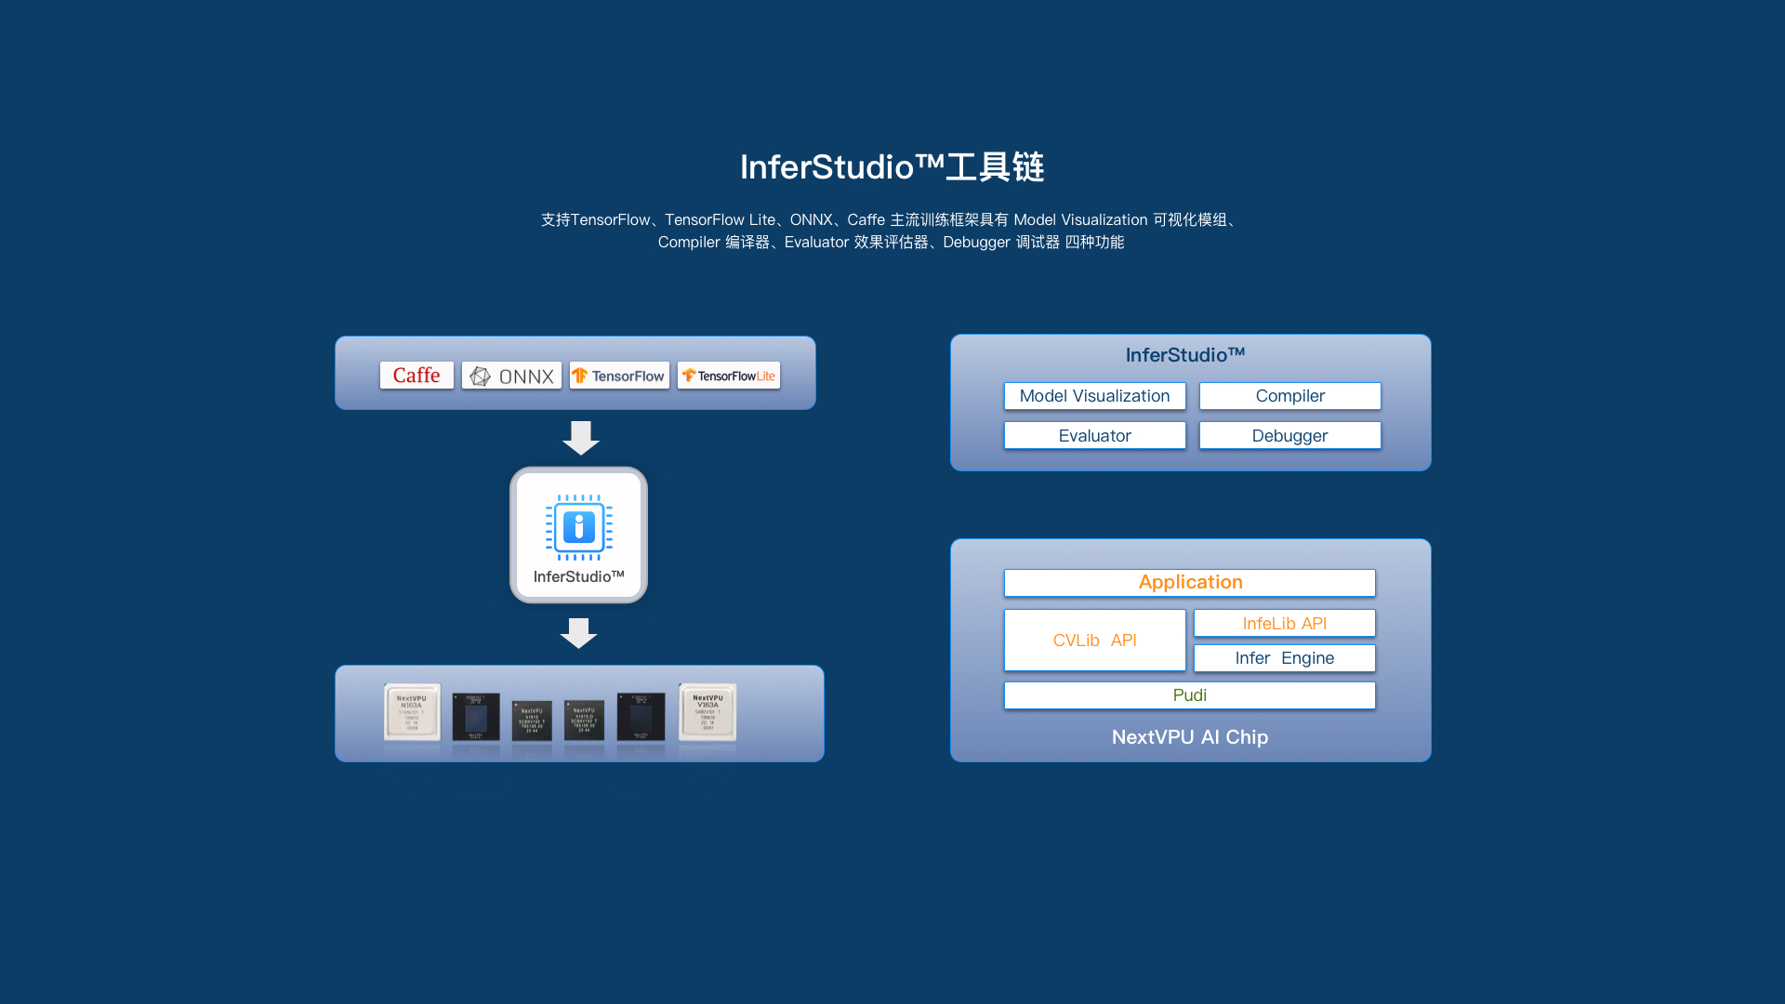Click the ONNX framework logo
This screenshot has width=1785, height=1004.
click(x=511, y=376)
